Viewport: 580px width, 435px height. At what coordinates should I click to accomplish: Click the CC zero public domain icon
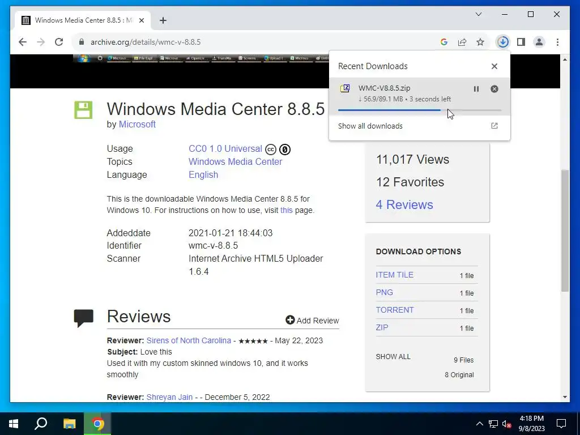(285, 150)
